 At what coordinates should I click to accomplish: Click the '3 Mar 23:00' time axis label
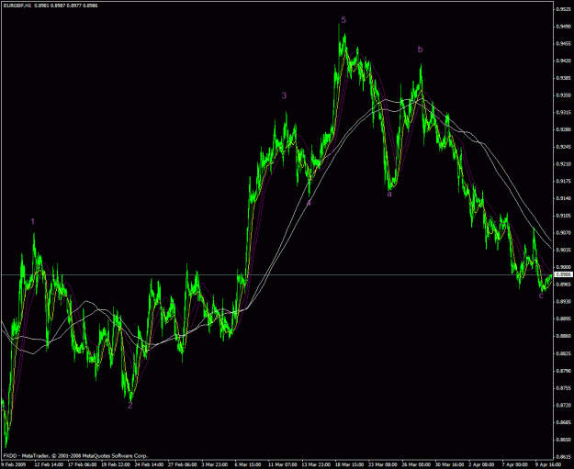click(215, 464)
